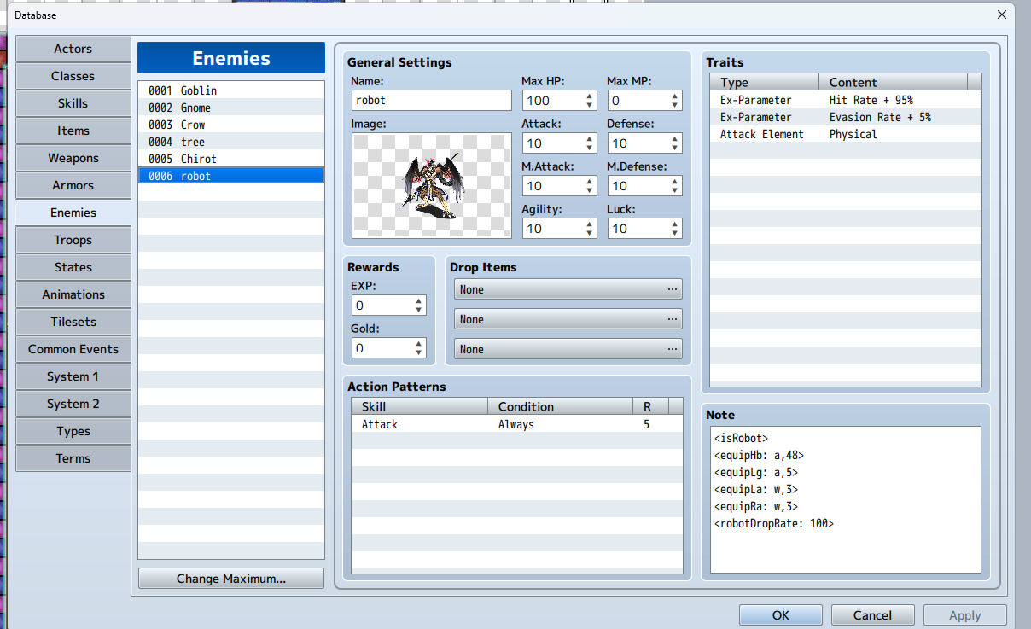Click inside the Note text box
Image resolution: width=1031 pixels, height=629 pixels.
pos(846,499)
